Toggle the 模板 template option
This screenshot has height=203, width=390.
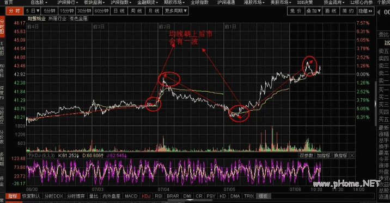(263, 196)
